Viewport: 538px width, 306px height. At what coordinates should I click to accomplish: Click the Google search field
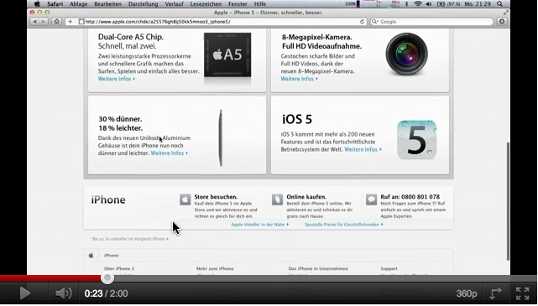point(431,22)
